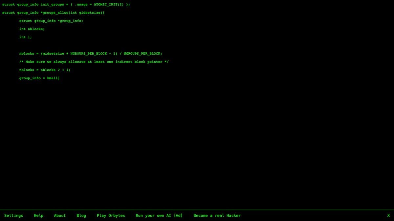The height and width of the screenshot is (221, 394).
Task: Click the 'nblocks = (gidsetsize + NGROUPS_PER_BLOCK' line
Action: click(91, 54)
